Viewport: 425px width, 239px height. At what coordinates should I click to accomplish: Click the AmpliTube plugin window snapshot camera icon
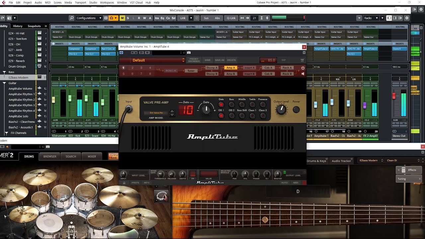[x=189, y=52]
